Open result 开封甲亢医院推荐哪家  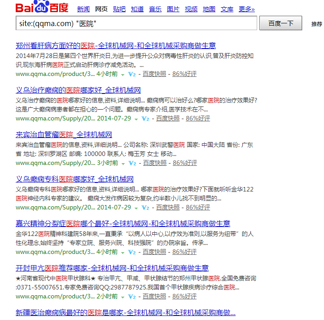pos(112,268)
